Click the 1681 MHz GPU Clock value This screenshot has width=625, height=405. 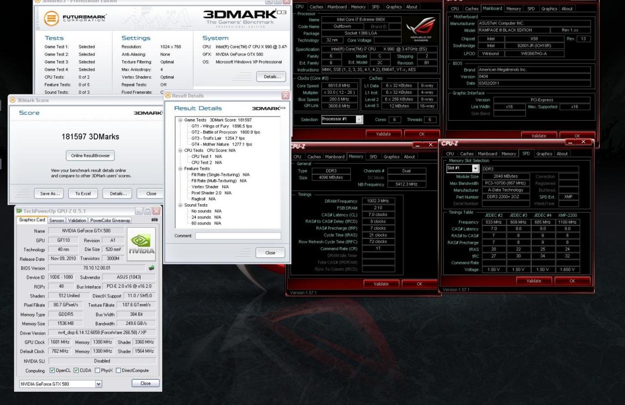[x=60, y=342]
